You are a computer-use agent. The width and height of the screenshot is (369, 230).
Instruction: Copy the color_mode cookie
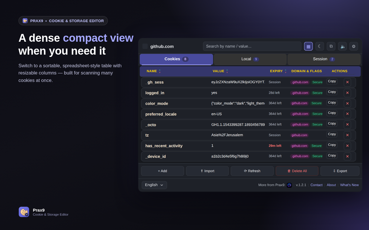[332, 103]
